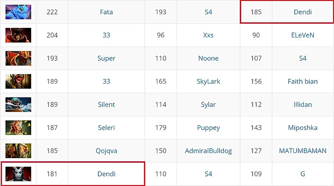Click the blue Puck hero icon

[18, 12]
